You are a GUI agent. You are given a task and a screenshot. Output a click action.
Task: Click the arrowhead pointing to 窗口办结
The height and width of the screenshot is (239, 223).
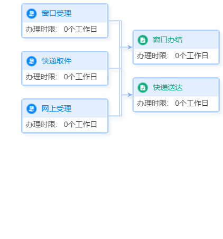tap(130, 47)
